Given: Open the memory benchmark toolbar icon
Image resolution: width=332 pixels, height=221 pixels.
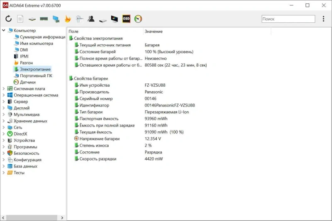Looking at the screenshot, I should point(44,19).
